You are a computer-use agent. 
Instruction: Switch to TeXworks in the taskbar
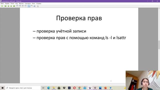90,88
